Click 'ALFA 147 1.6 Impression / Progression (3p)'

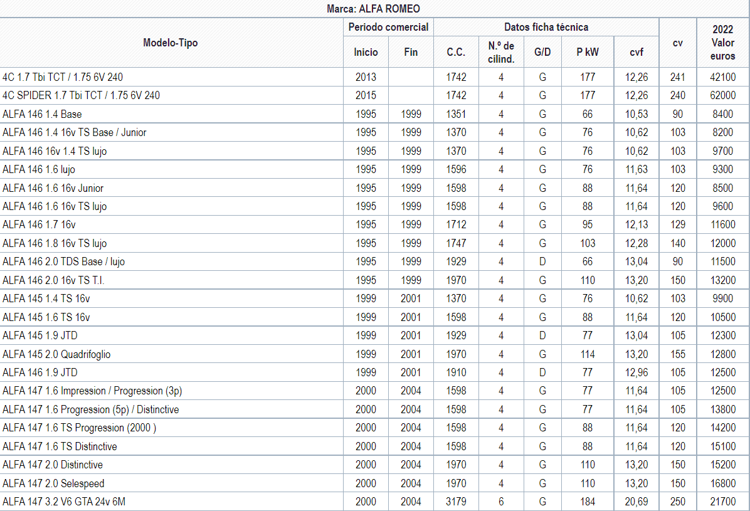click(x=92, y=391)
